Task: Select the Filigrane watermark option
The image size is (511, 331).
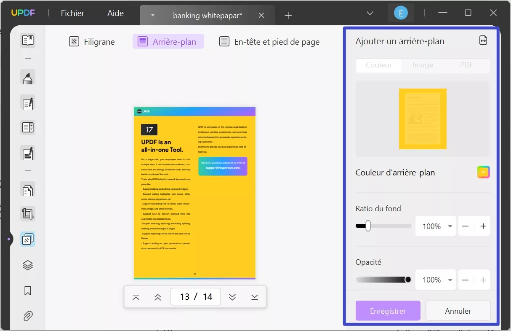Action: (x=92, y=42)
